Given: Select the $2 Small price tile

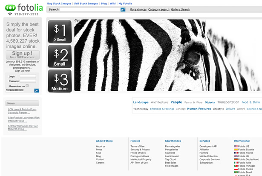Looking at the screenshot, I should (x=60, y=56).
